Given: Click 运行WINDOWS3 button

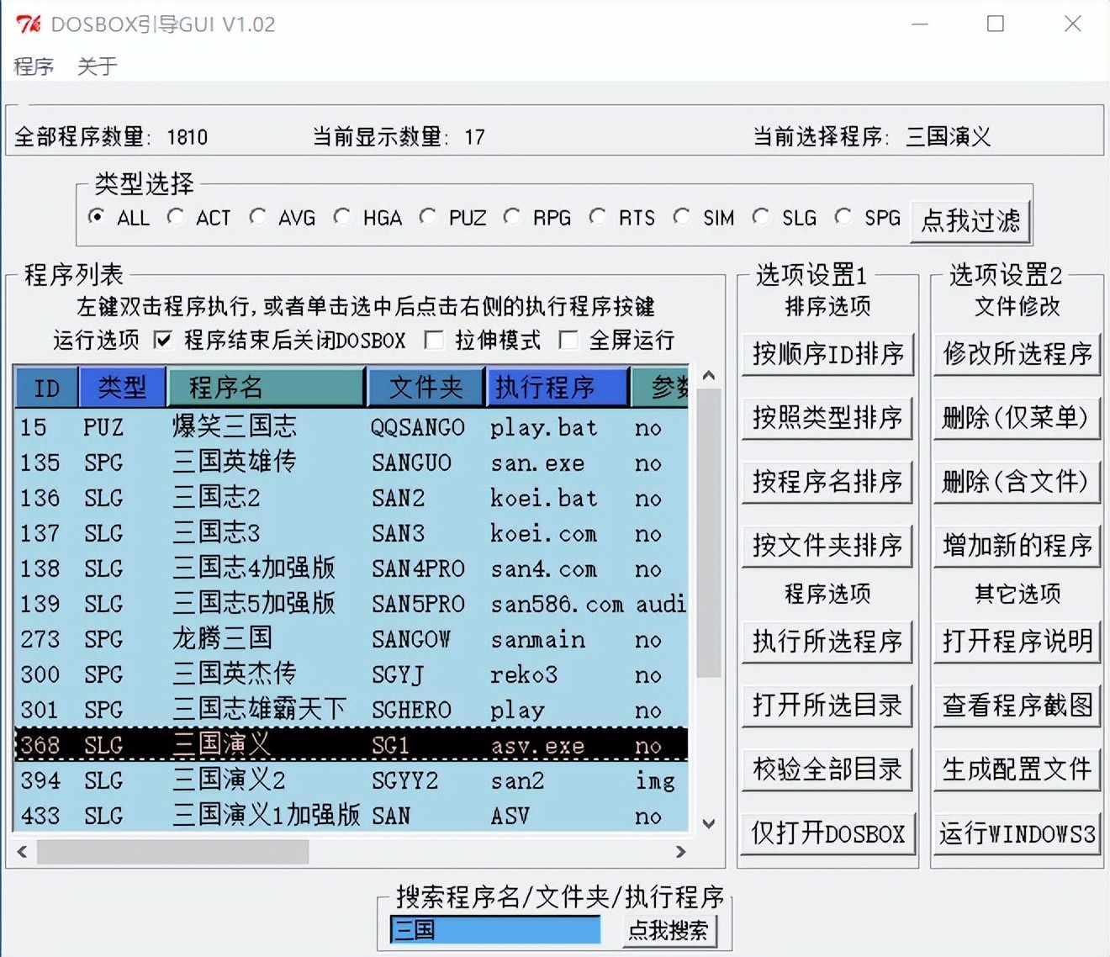Looking at the screenshot, I should tap(1017, 833).
